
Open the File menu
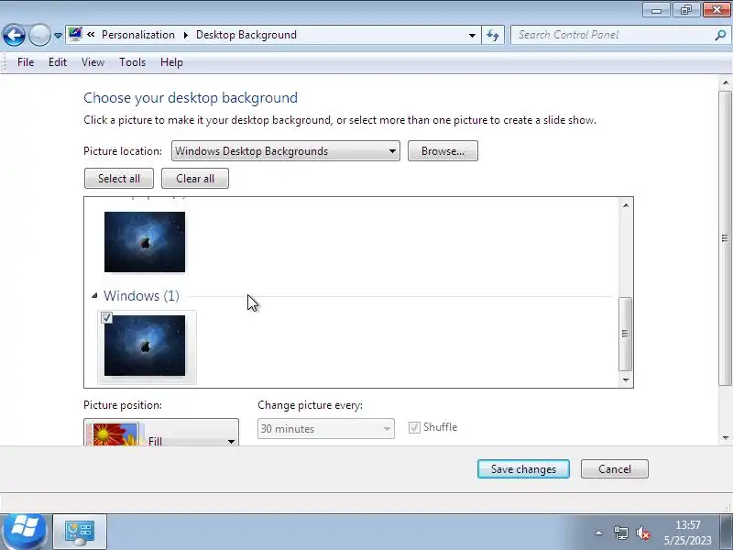click(26, 62)
